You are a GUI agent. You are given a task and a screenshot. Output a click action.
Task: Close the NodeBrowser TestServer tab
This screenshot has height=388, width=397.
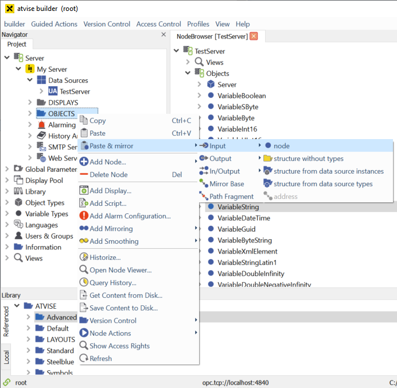pyautogui.click(x=254, y=36)
